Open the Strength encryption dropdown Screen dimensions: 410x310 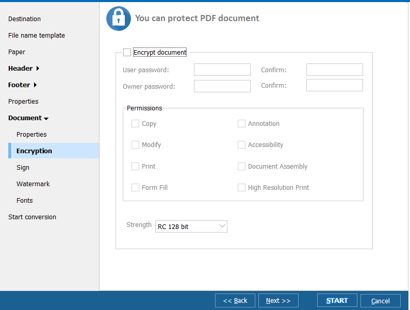click(191, 226)
